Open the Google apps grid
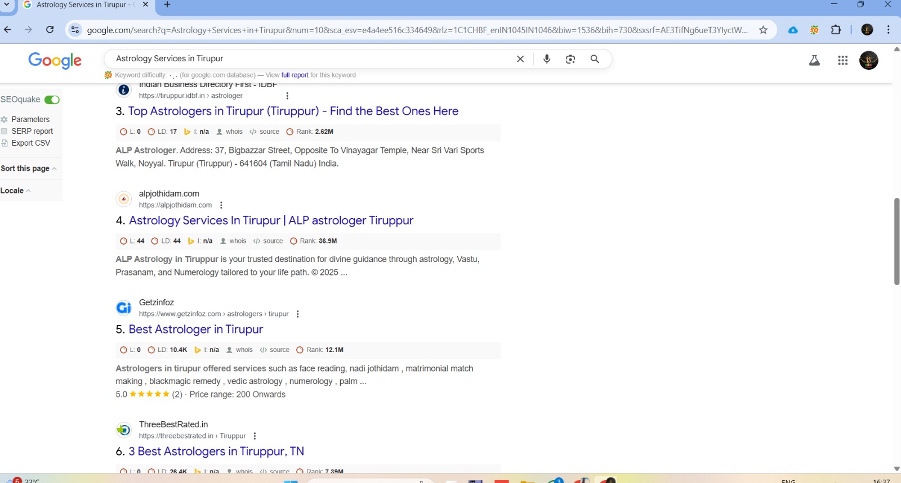 (842, 60)
